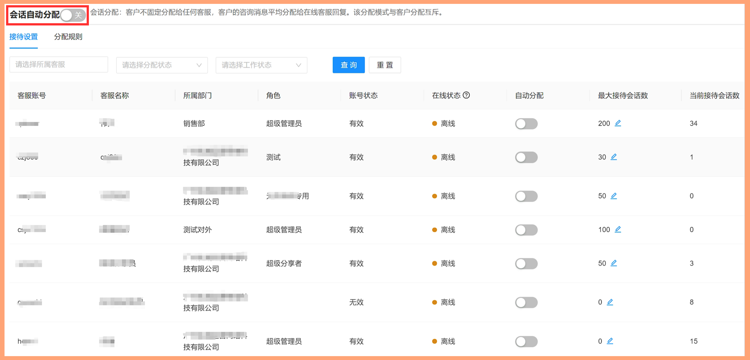Image resolution: width=750 pixels, height=360 pixels.
Task: Edit max sessions 200 for 销售部 row
Action: (x=618, y=123)
